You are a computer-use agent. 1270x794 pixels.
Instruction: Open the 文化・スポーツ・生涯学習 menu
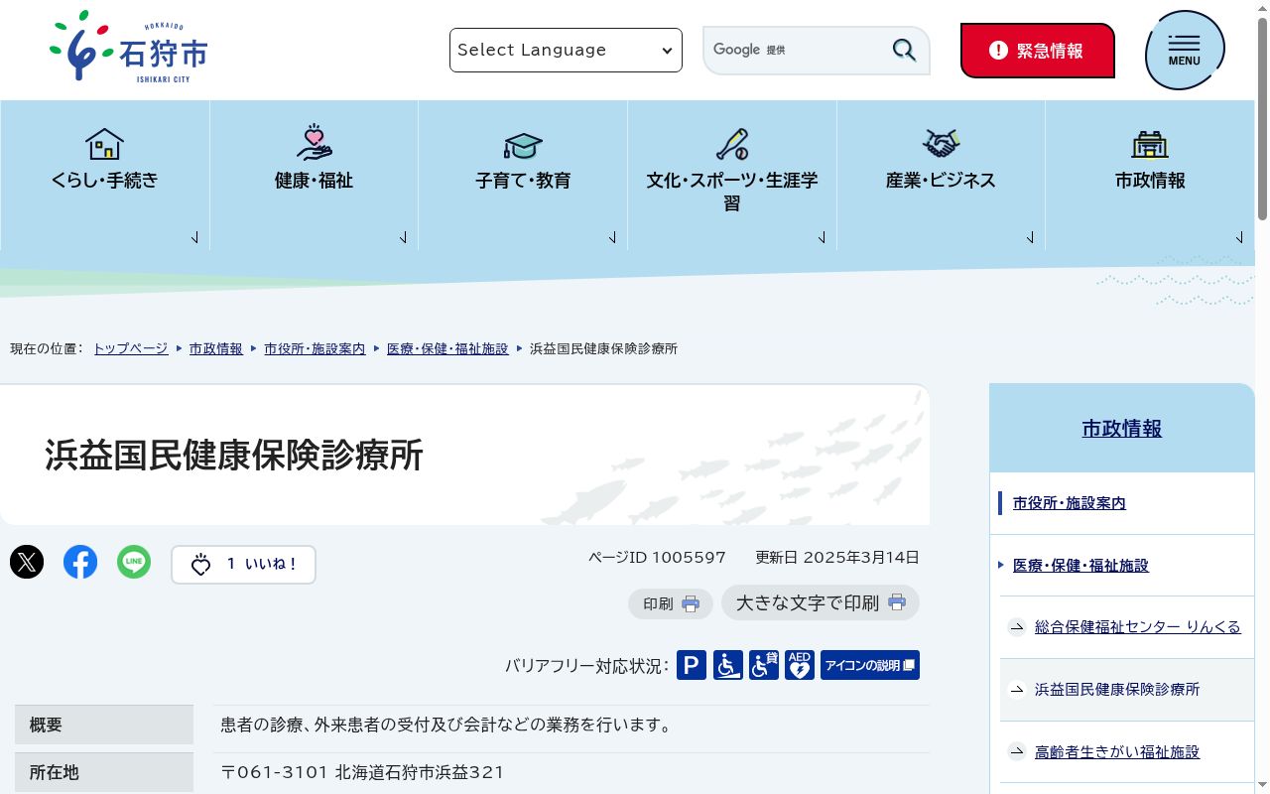pyautogui.click(x=732, y=176)
